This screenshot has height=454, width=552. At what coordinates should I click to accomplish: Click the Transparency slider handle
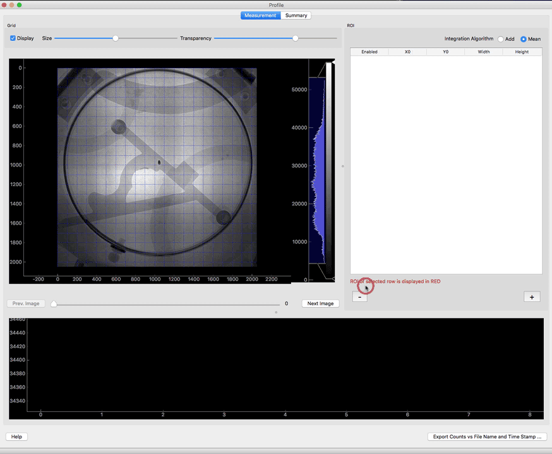295,38
